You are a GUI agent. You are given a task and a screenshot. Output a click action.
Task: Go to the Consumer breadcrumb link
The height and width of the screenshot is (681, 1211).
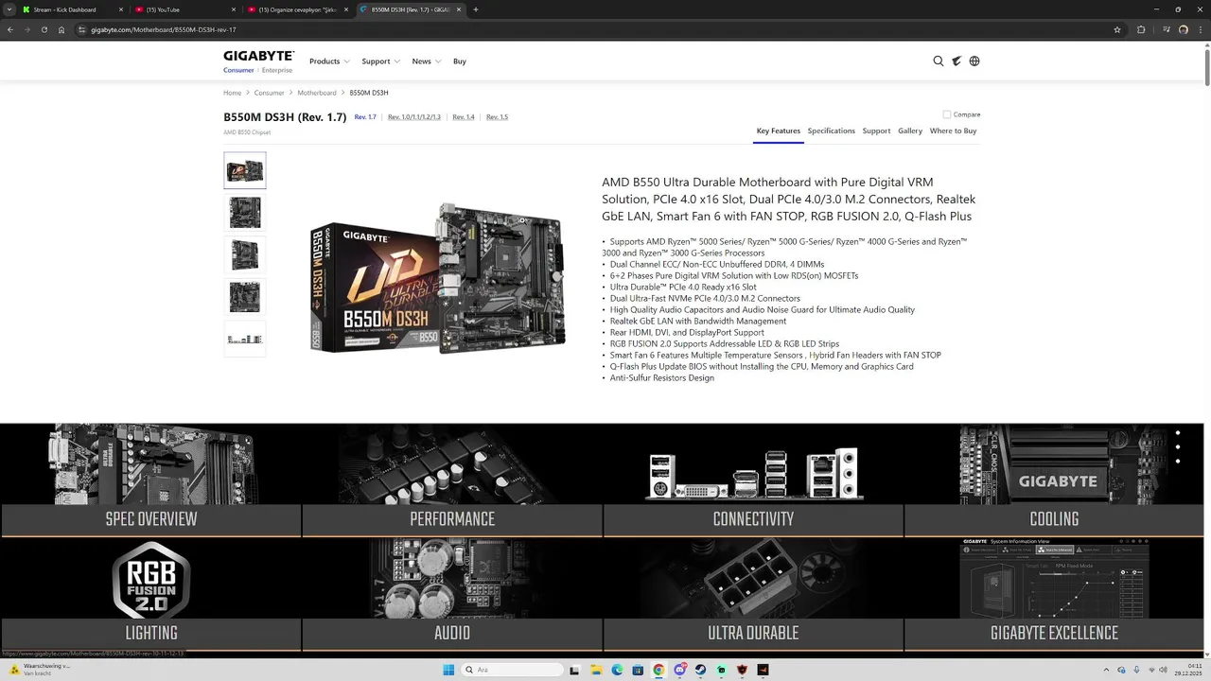[269, 93]
